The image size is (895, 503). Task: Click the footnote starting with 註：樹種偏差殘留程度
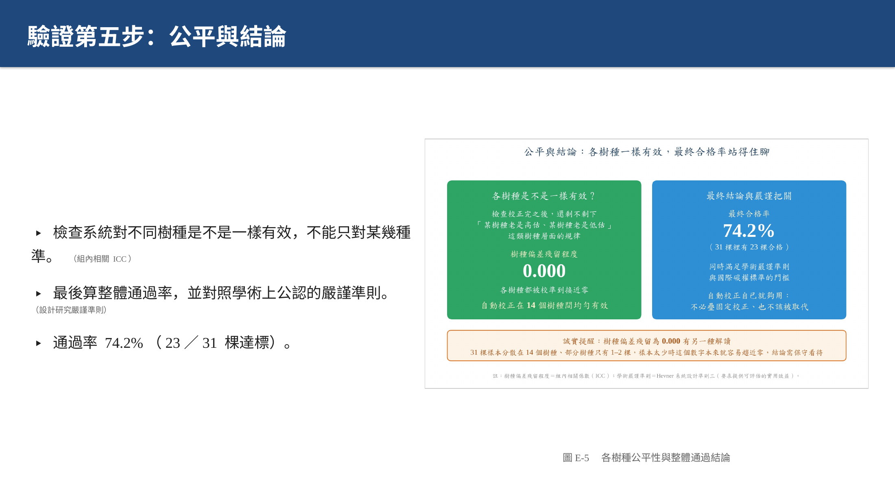646,376
